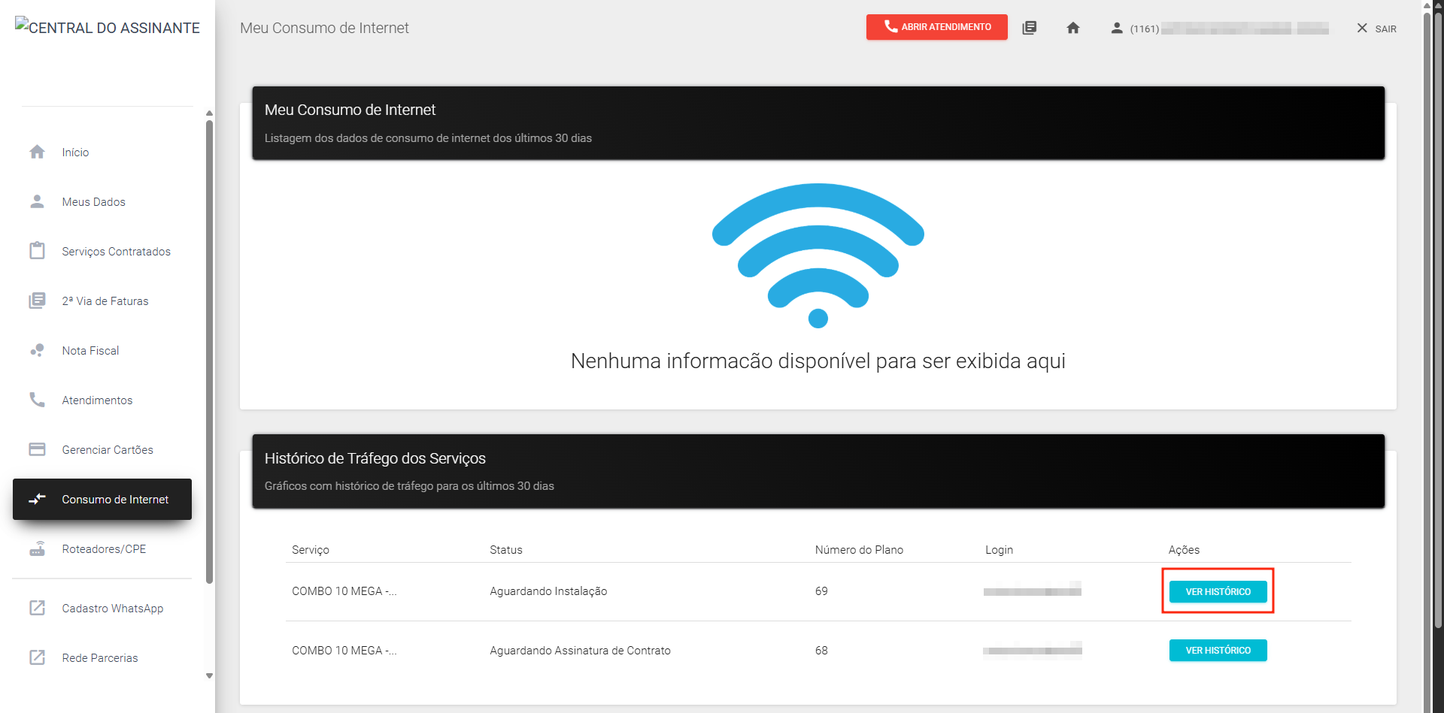Open Meus Dados in the sidebar

point(102,201)
